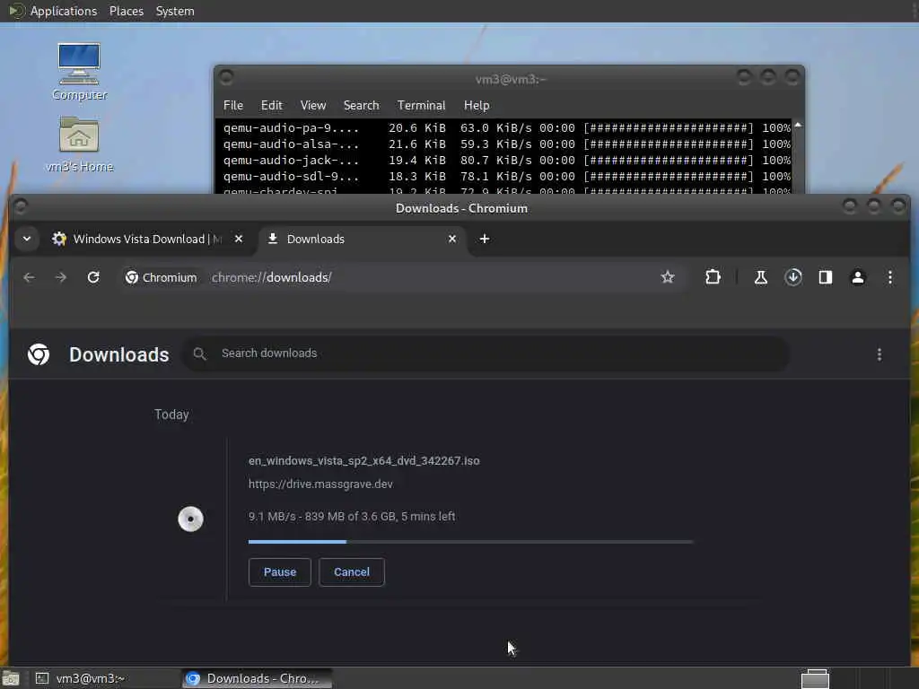Focus the Search downloads field
The height and width of the screenshot is (689, 919).
(x=486, y=353)
